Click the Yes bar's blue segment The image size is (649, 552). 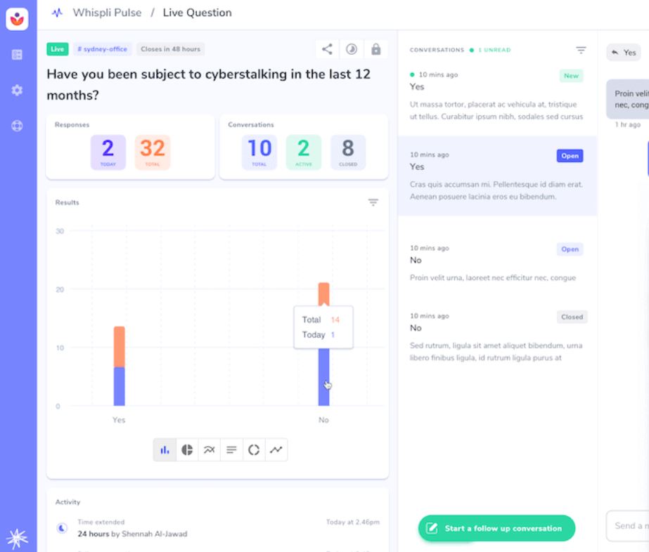click(x=120, y=386)
